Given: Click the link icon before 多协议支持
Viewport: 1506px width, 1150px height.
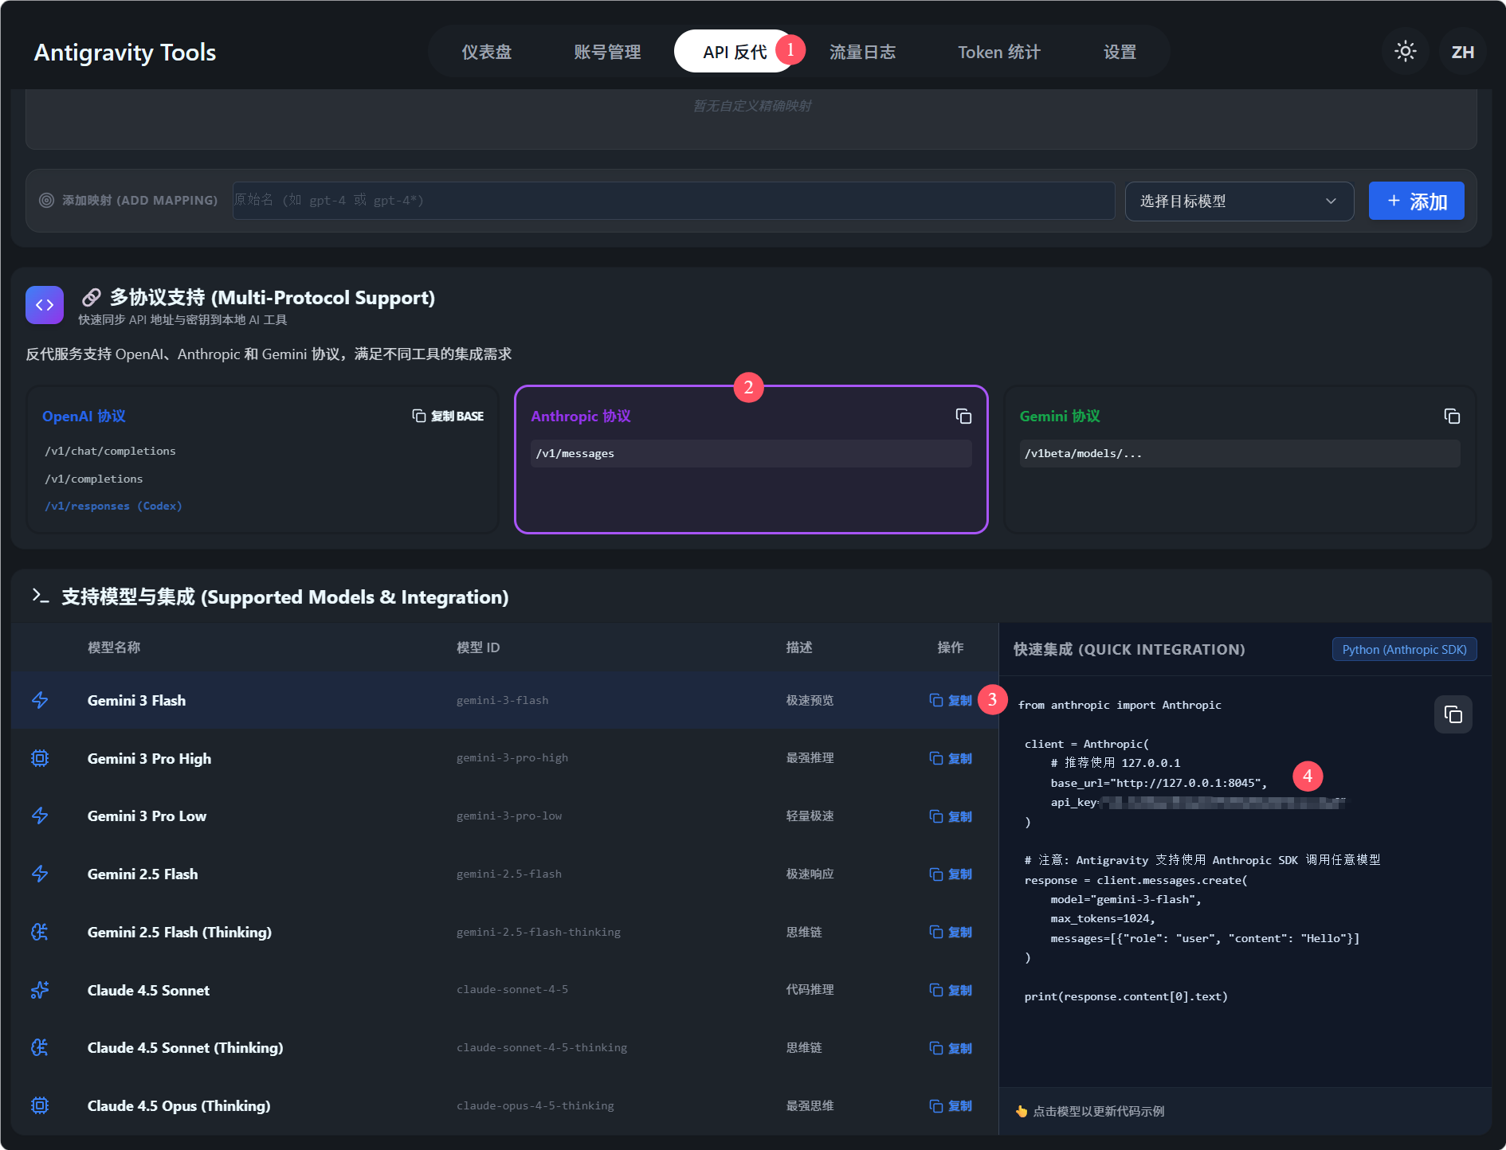Looking at the screenshot, I should 92,297.
